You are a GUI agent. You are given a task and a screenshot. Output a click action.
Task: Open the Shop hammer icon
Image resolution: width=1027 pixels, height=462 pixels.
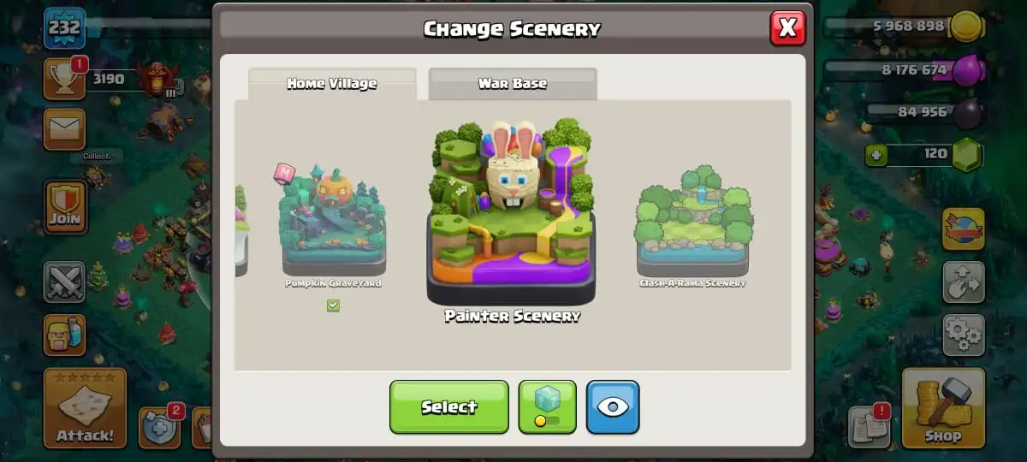pyautogui.click(x=943, y=407)
